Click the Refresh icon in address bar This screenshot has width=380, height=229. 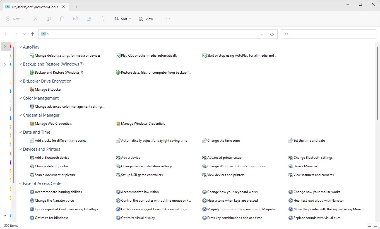coord(272,34)
